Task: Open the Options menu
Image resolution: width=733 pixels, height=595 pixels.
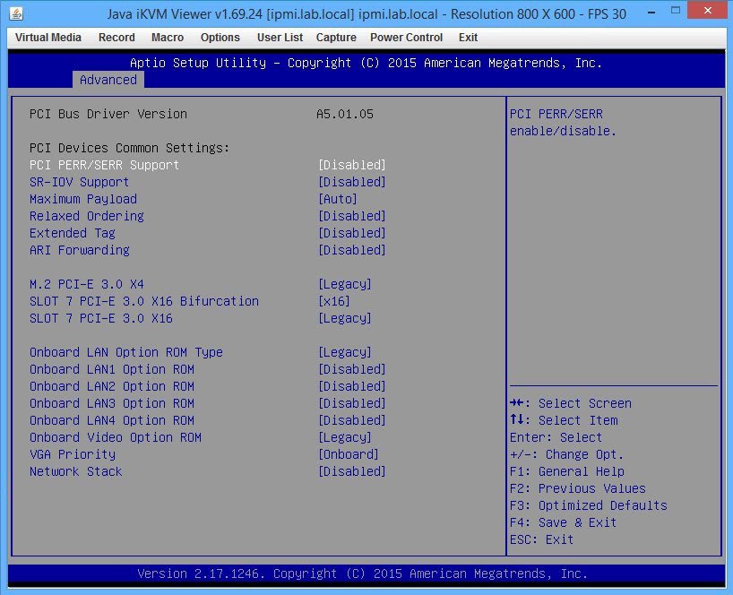Action: 220,38
